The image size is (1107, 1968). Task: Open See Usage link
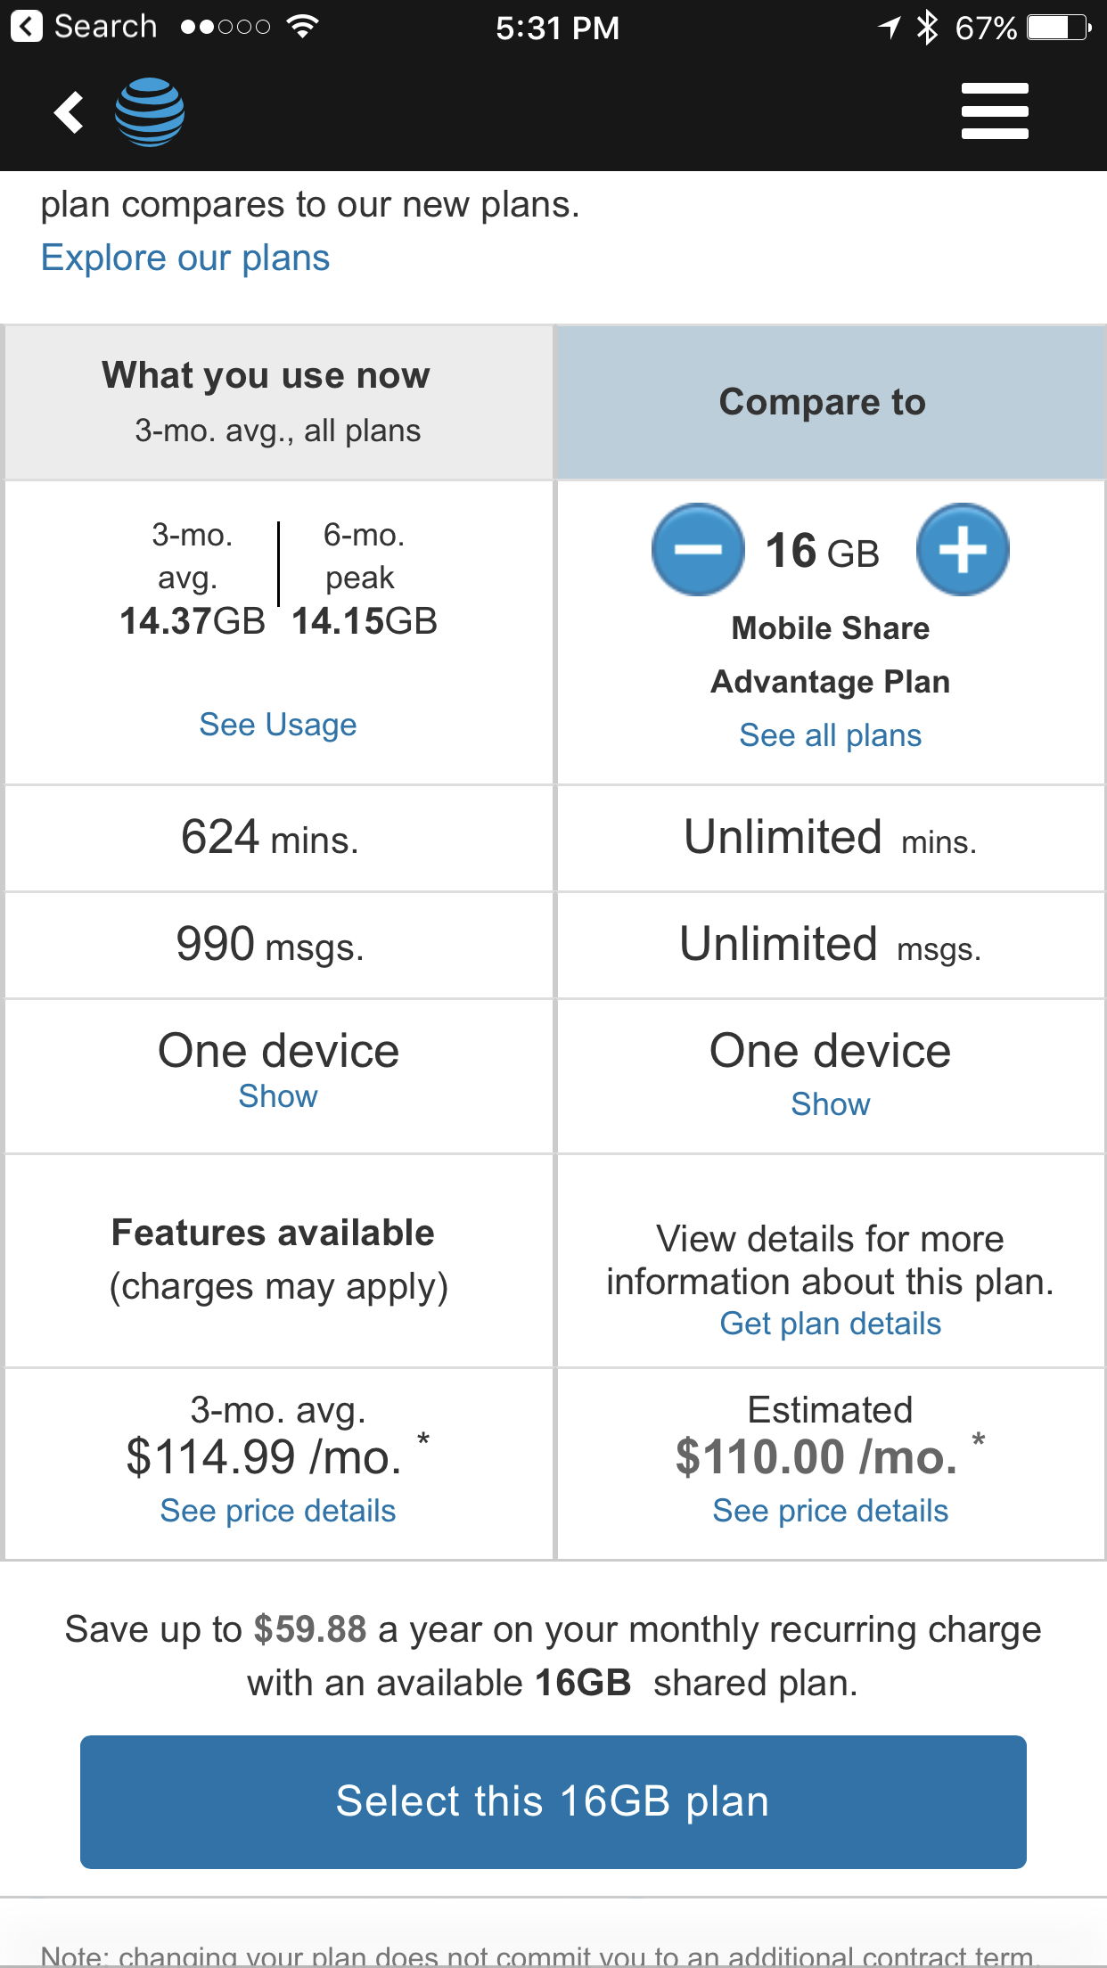tap(278, 725)
